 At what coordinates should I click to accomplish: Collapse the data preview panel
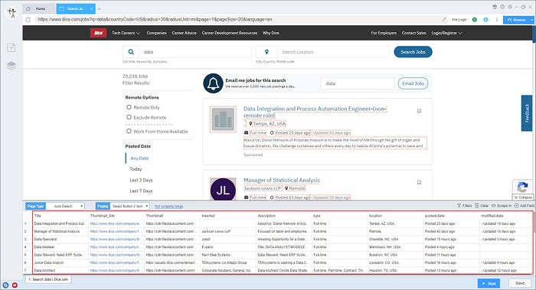[x=523, y=197]
